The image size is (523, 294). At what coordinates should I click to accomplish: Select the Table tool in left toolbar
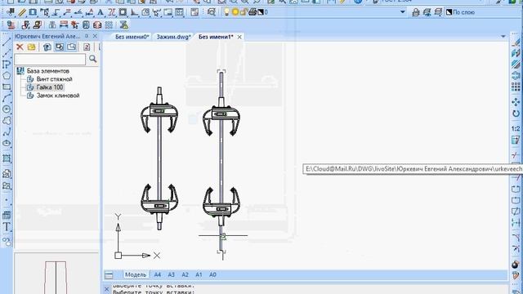(7, 216)
